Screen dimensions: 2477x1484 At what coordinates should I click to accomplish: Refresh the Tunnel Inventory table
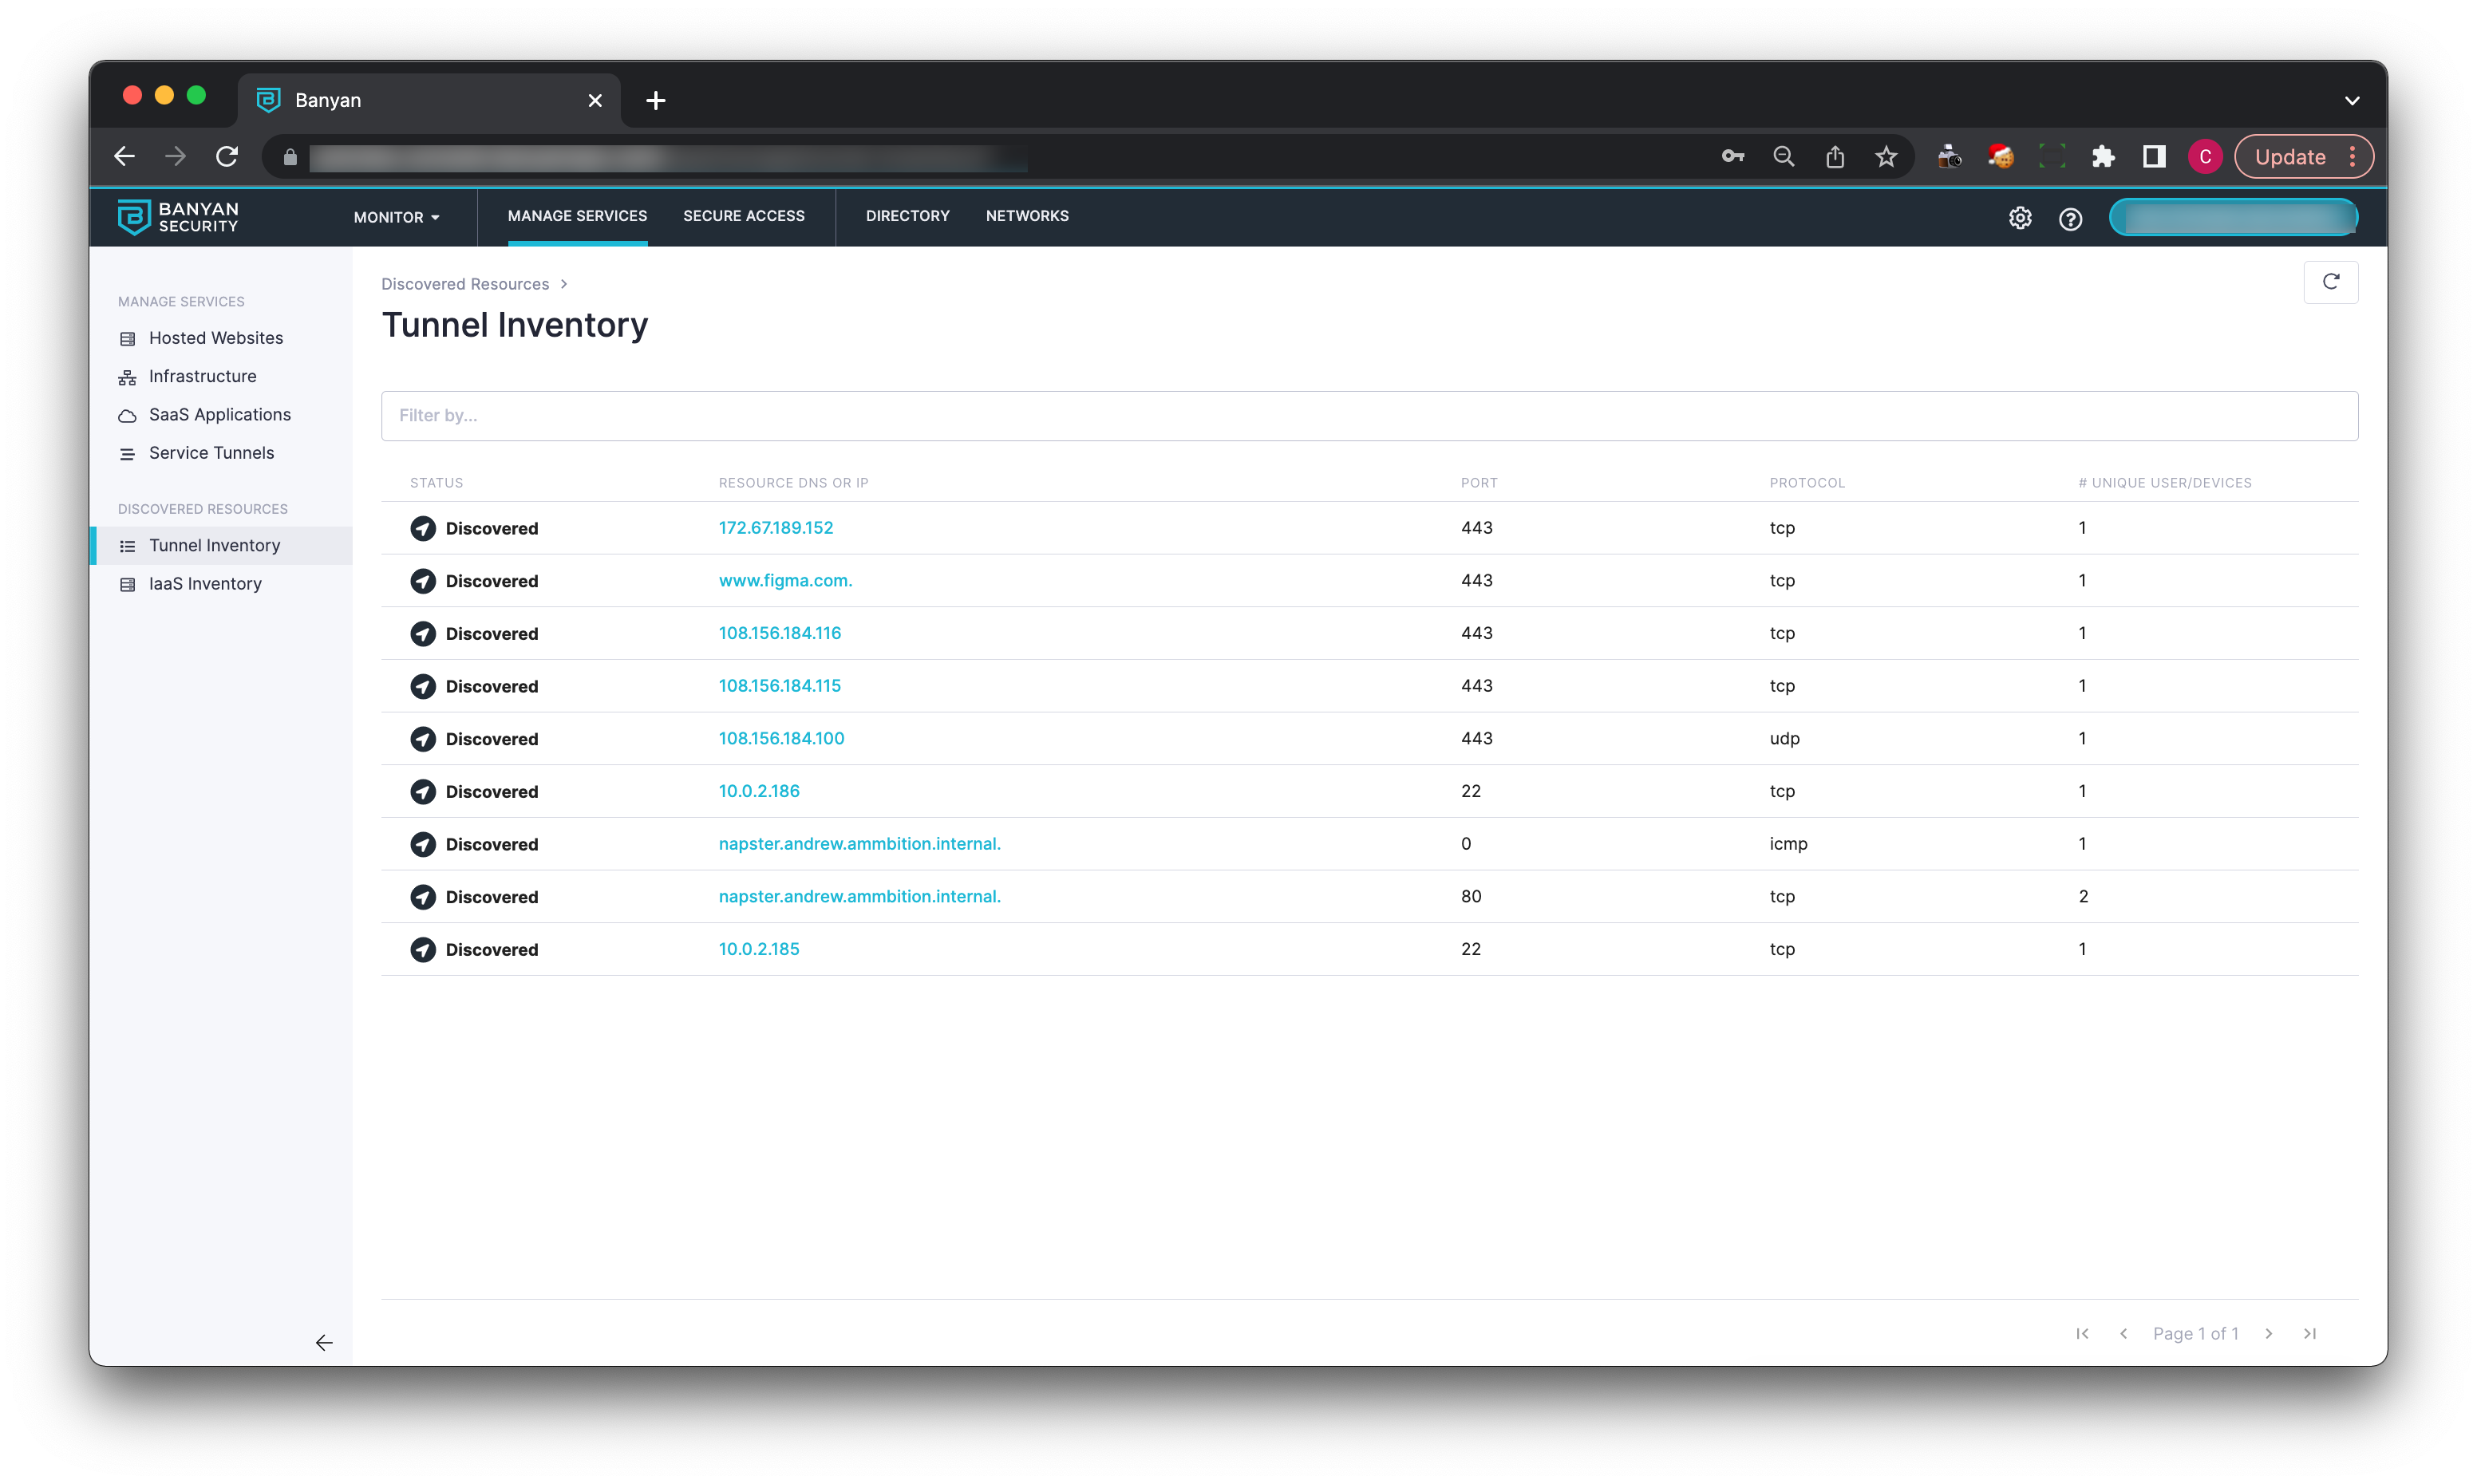pyautogui.click(x=2330, y=282)
